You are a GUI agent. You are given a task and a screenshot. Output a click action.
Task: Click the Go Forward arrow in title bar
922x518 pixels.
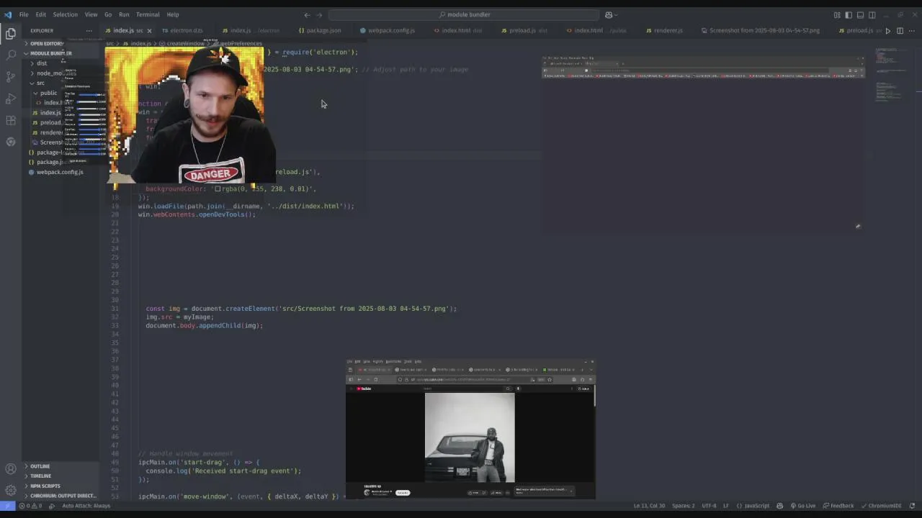[x=321, y=14]
